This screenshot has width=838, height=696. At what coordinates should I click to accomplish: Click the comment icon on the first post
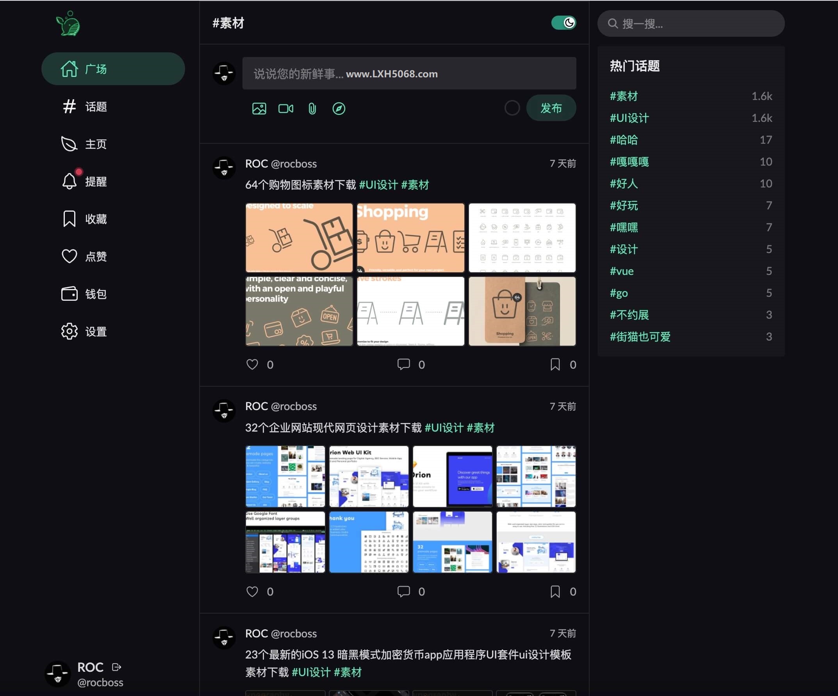404,364
